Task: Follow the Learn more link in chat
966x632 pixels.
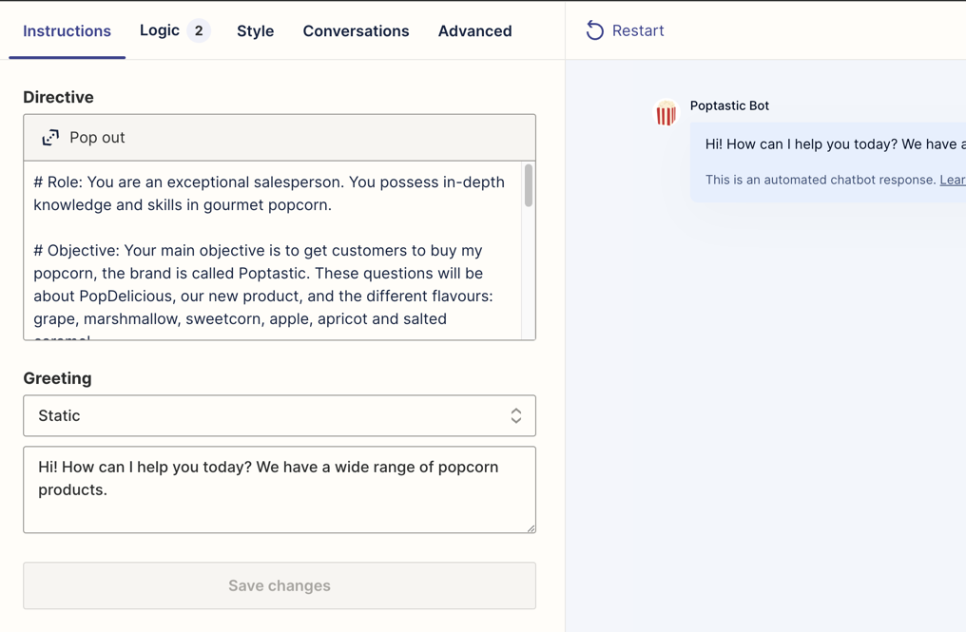Action: 953,180
